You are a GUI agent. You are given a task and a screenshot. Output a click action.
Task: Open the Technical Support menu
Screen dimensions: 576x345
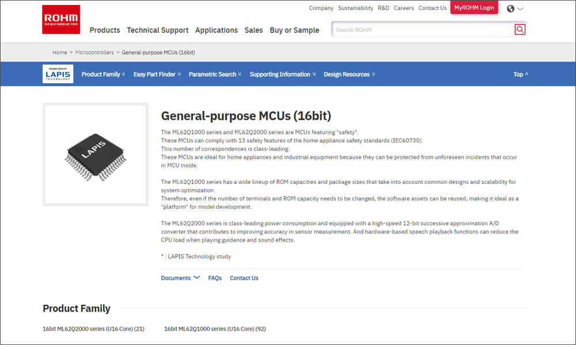157,30
